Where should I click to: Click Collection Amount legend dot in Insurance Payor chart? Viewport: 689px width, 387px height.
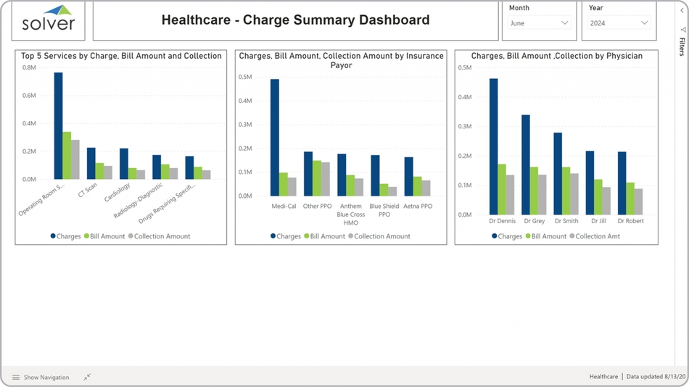click(x=350, y=236)
